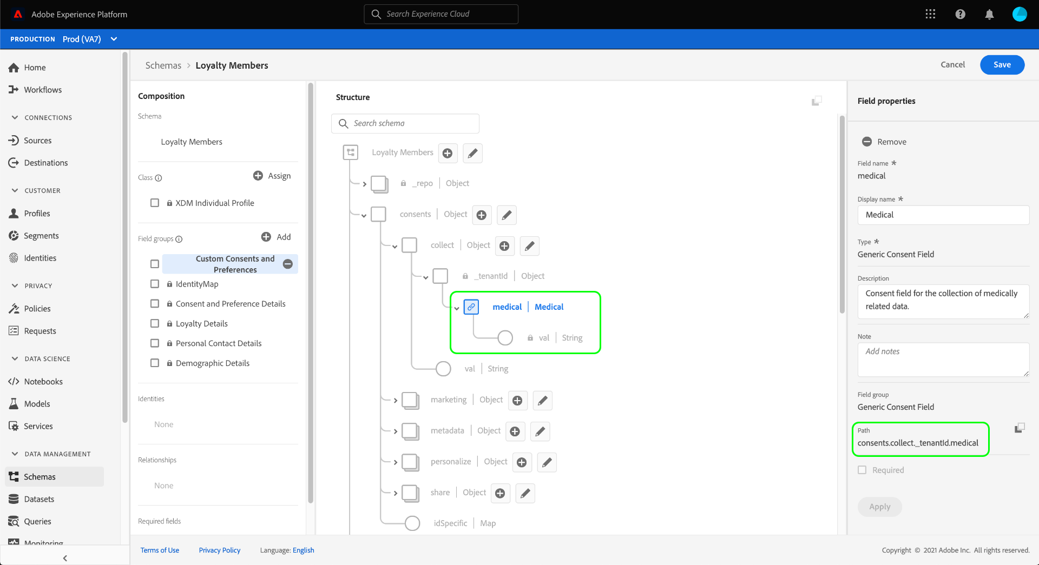Click the copy structure icon in Structure panel
The width and height of the screenshot is (1039, 565).
pyautogui.click(x=817, y=101)
